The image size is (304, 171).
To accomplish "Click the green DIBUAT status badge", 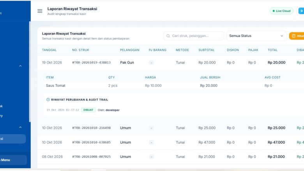I will [x=88, y=110].
